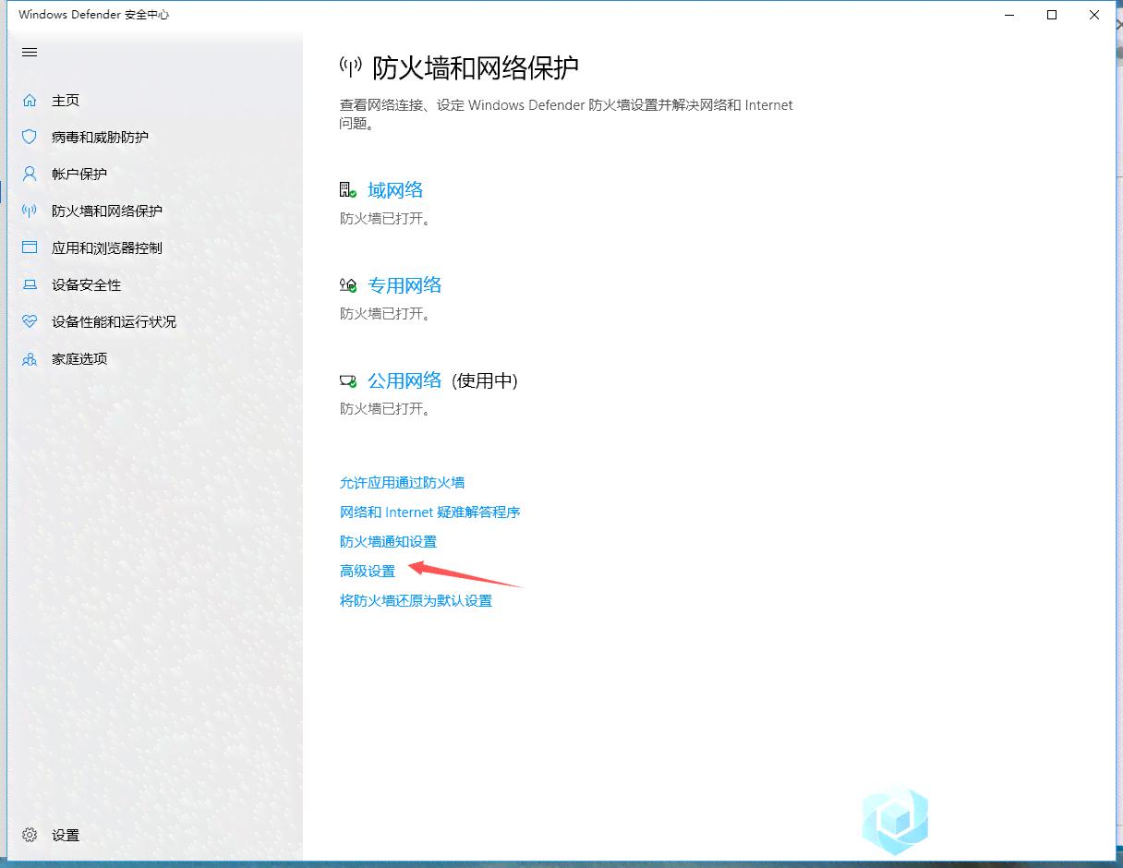Click 允许应用通过防火墙 link
Screen dimensions: 1123x868
click(x=402, y=482)
